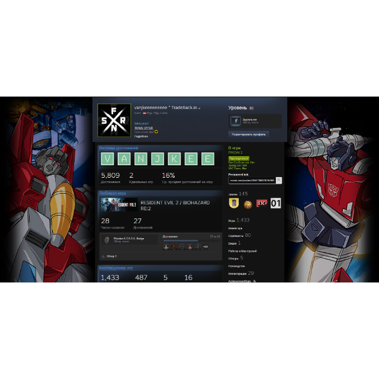Expand the profile summary via Подробнее
Image resolution: width=379 pixels, height=379 pixels.
(x=141, y=136)
